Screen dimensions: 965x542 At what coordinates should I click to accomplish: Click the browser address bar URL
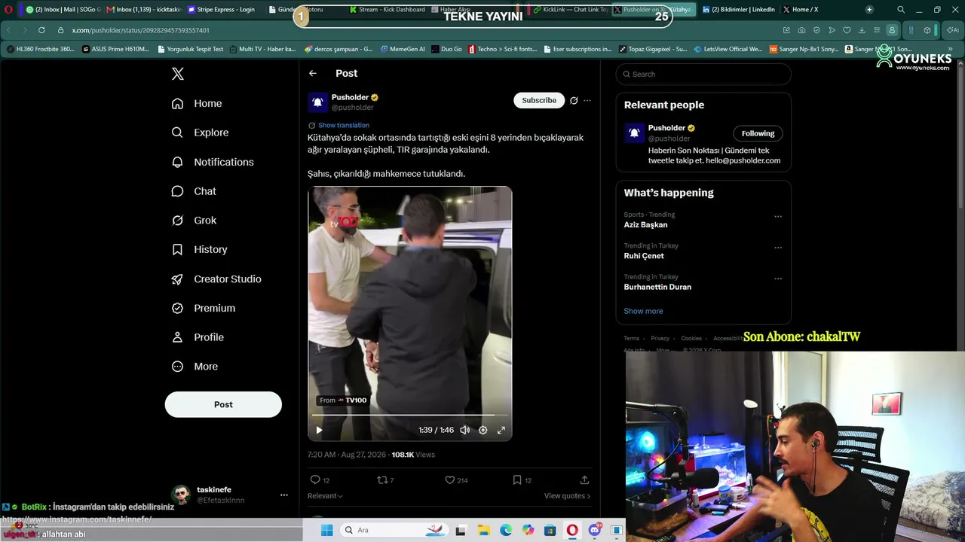pyautogui.click(x=141, y=30)
